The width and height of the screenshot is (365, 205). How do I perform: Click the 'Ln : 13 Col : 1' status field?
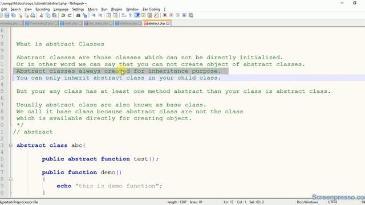click(x=234, y=202)
